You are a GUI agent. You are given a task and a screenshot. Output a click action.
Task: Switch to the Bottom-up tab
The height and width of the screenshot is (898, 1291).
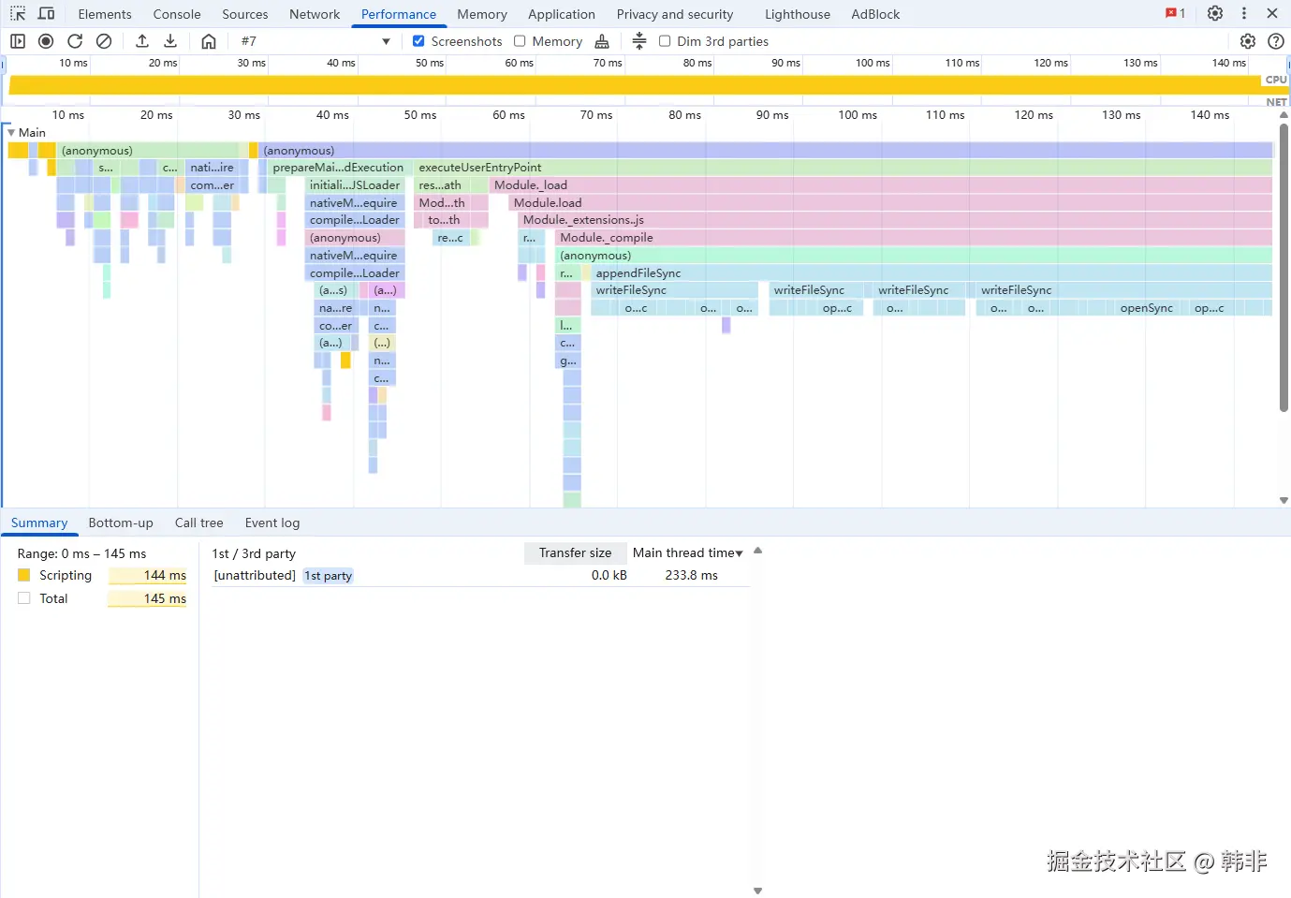[x=121, y=523]
